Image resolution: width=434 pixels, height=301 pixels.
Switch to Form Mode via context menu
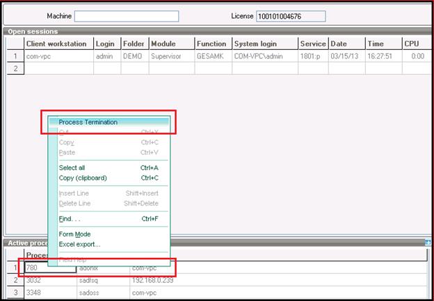tap(74, 234)
